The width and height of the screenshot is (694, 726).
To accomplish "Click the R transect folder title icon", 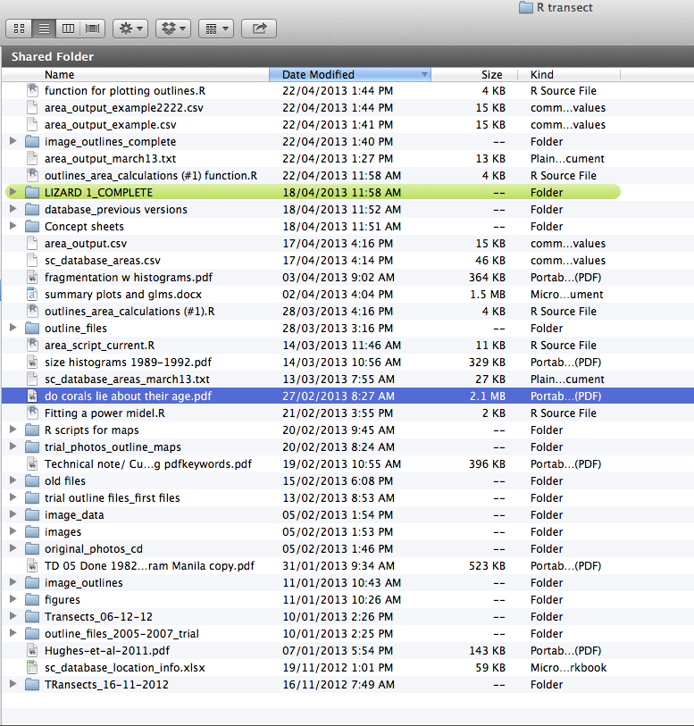I will click(525, 7).
